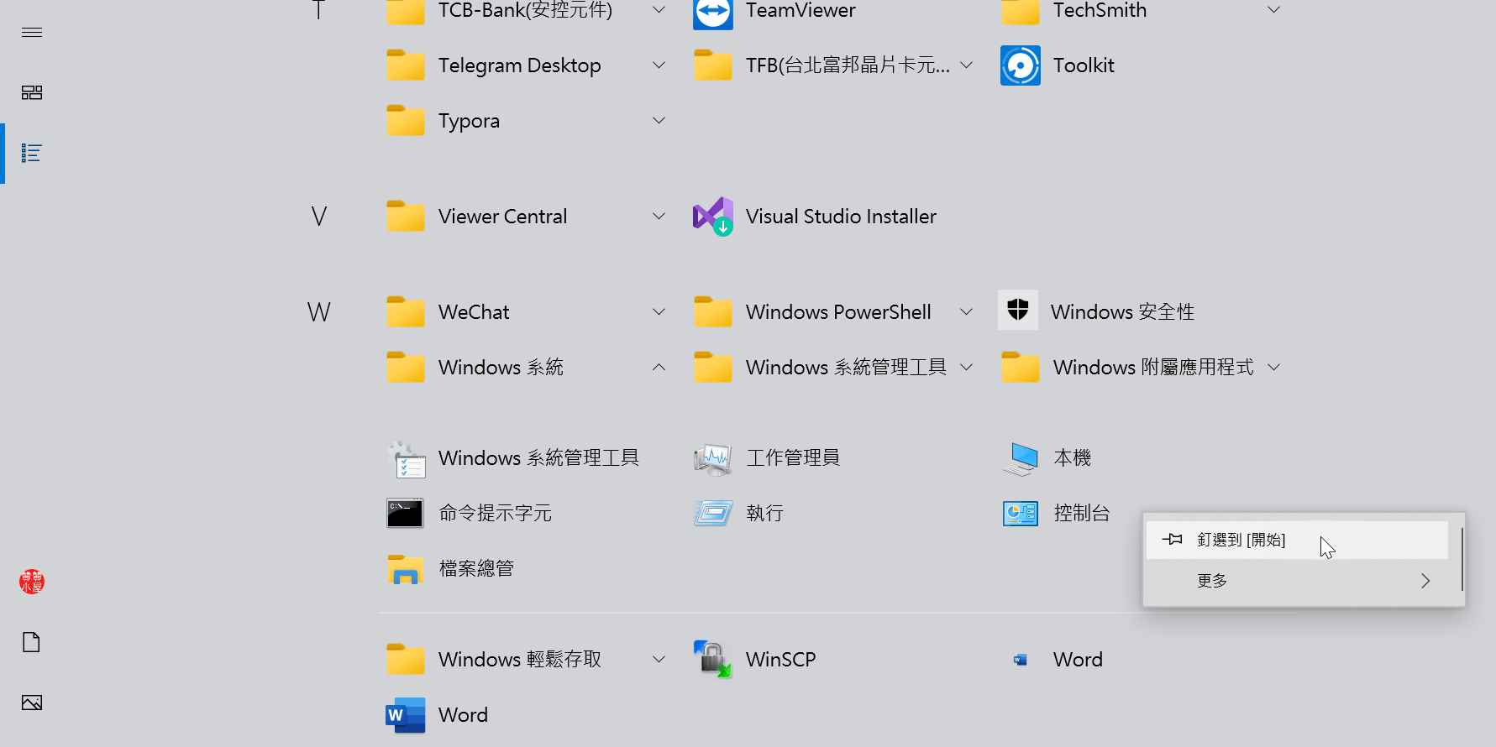1496x747 pixels.
Task: Click the Windows 輕鬆存取 folder label
Action: click(520, 660)
